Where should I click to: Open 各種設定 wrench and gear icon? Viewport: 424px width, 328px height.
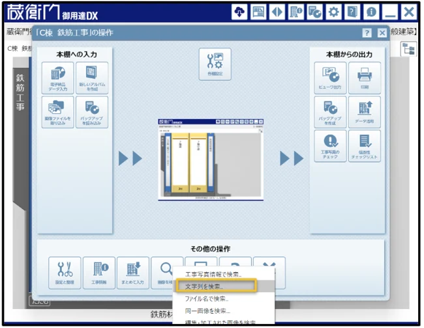tap(215, 65)
